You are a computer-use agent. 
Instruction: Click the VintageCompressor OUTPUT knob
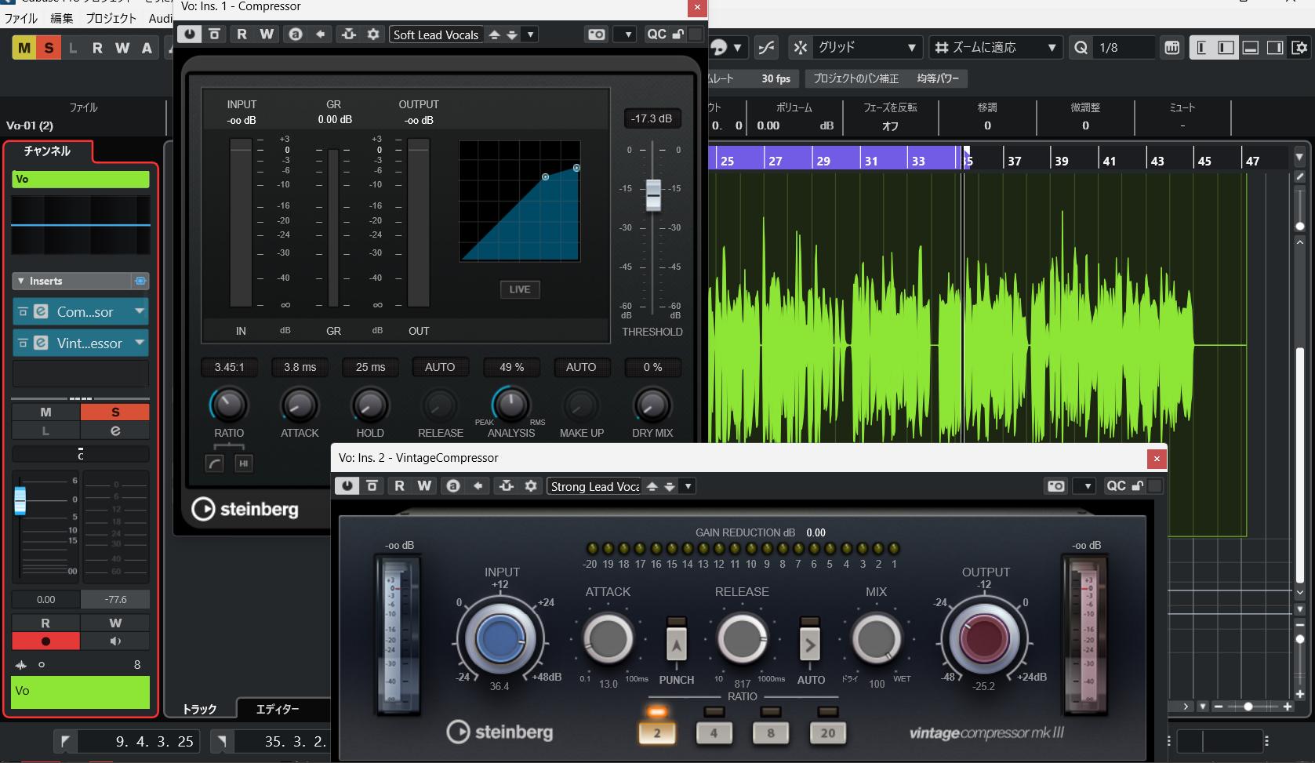984,638
